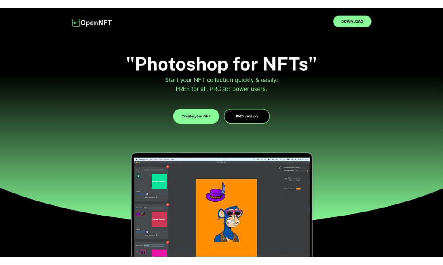This screenshot has width=443, height=265.
Task: Click the red Choose images tile
Action: [x=159, y=220]
